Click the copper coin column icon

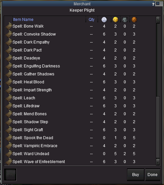click(134, 20)
